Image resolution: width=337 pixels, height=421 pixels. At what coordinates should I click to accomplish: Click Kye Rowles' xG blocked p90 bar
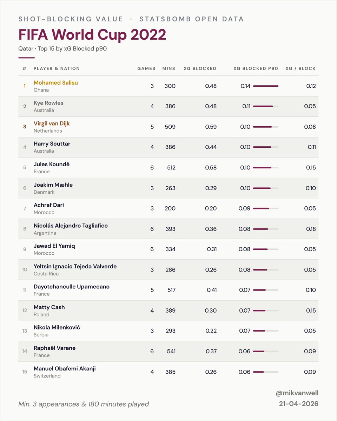[266, 106]
